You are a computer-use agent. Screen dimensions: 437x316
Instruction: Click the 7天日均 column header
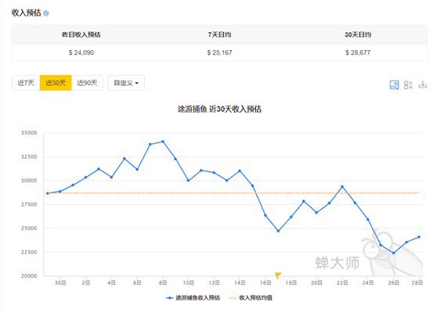pos(219,34)
